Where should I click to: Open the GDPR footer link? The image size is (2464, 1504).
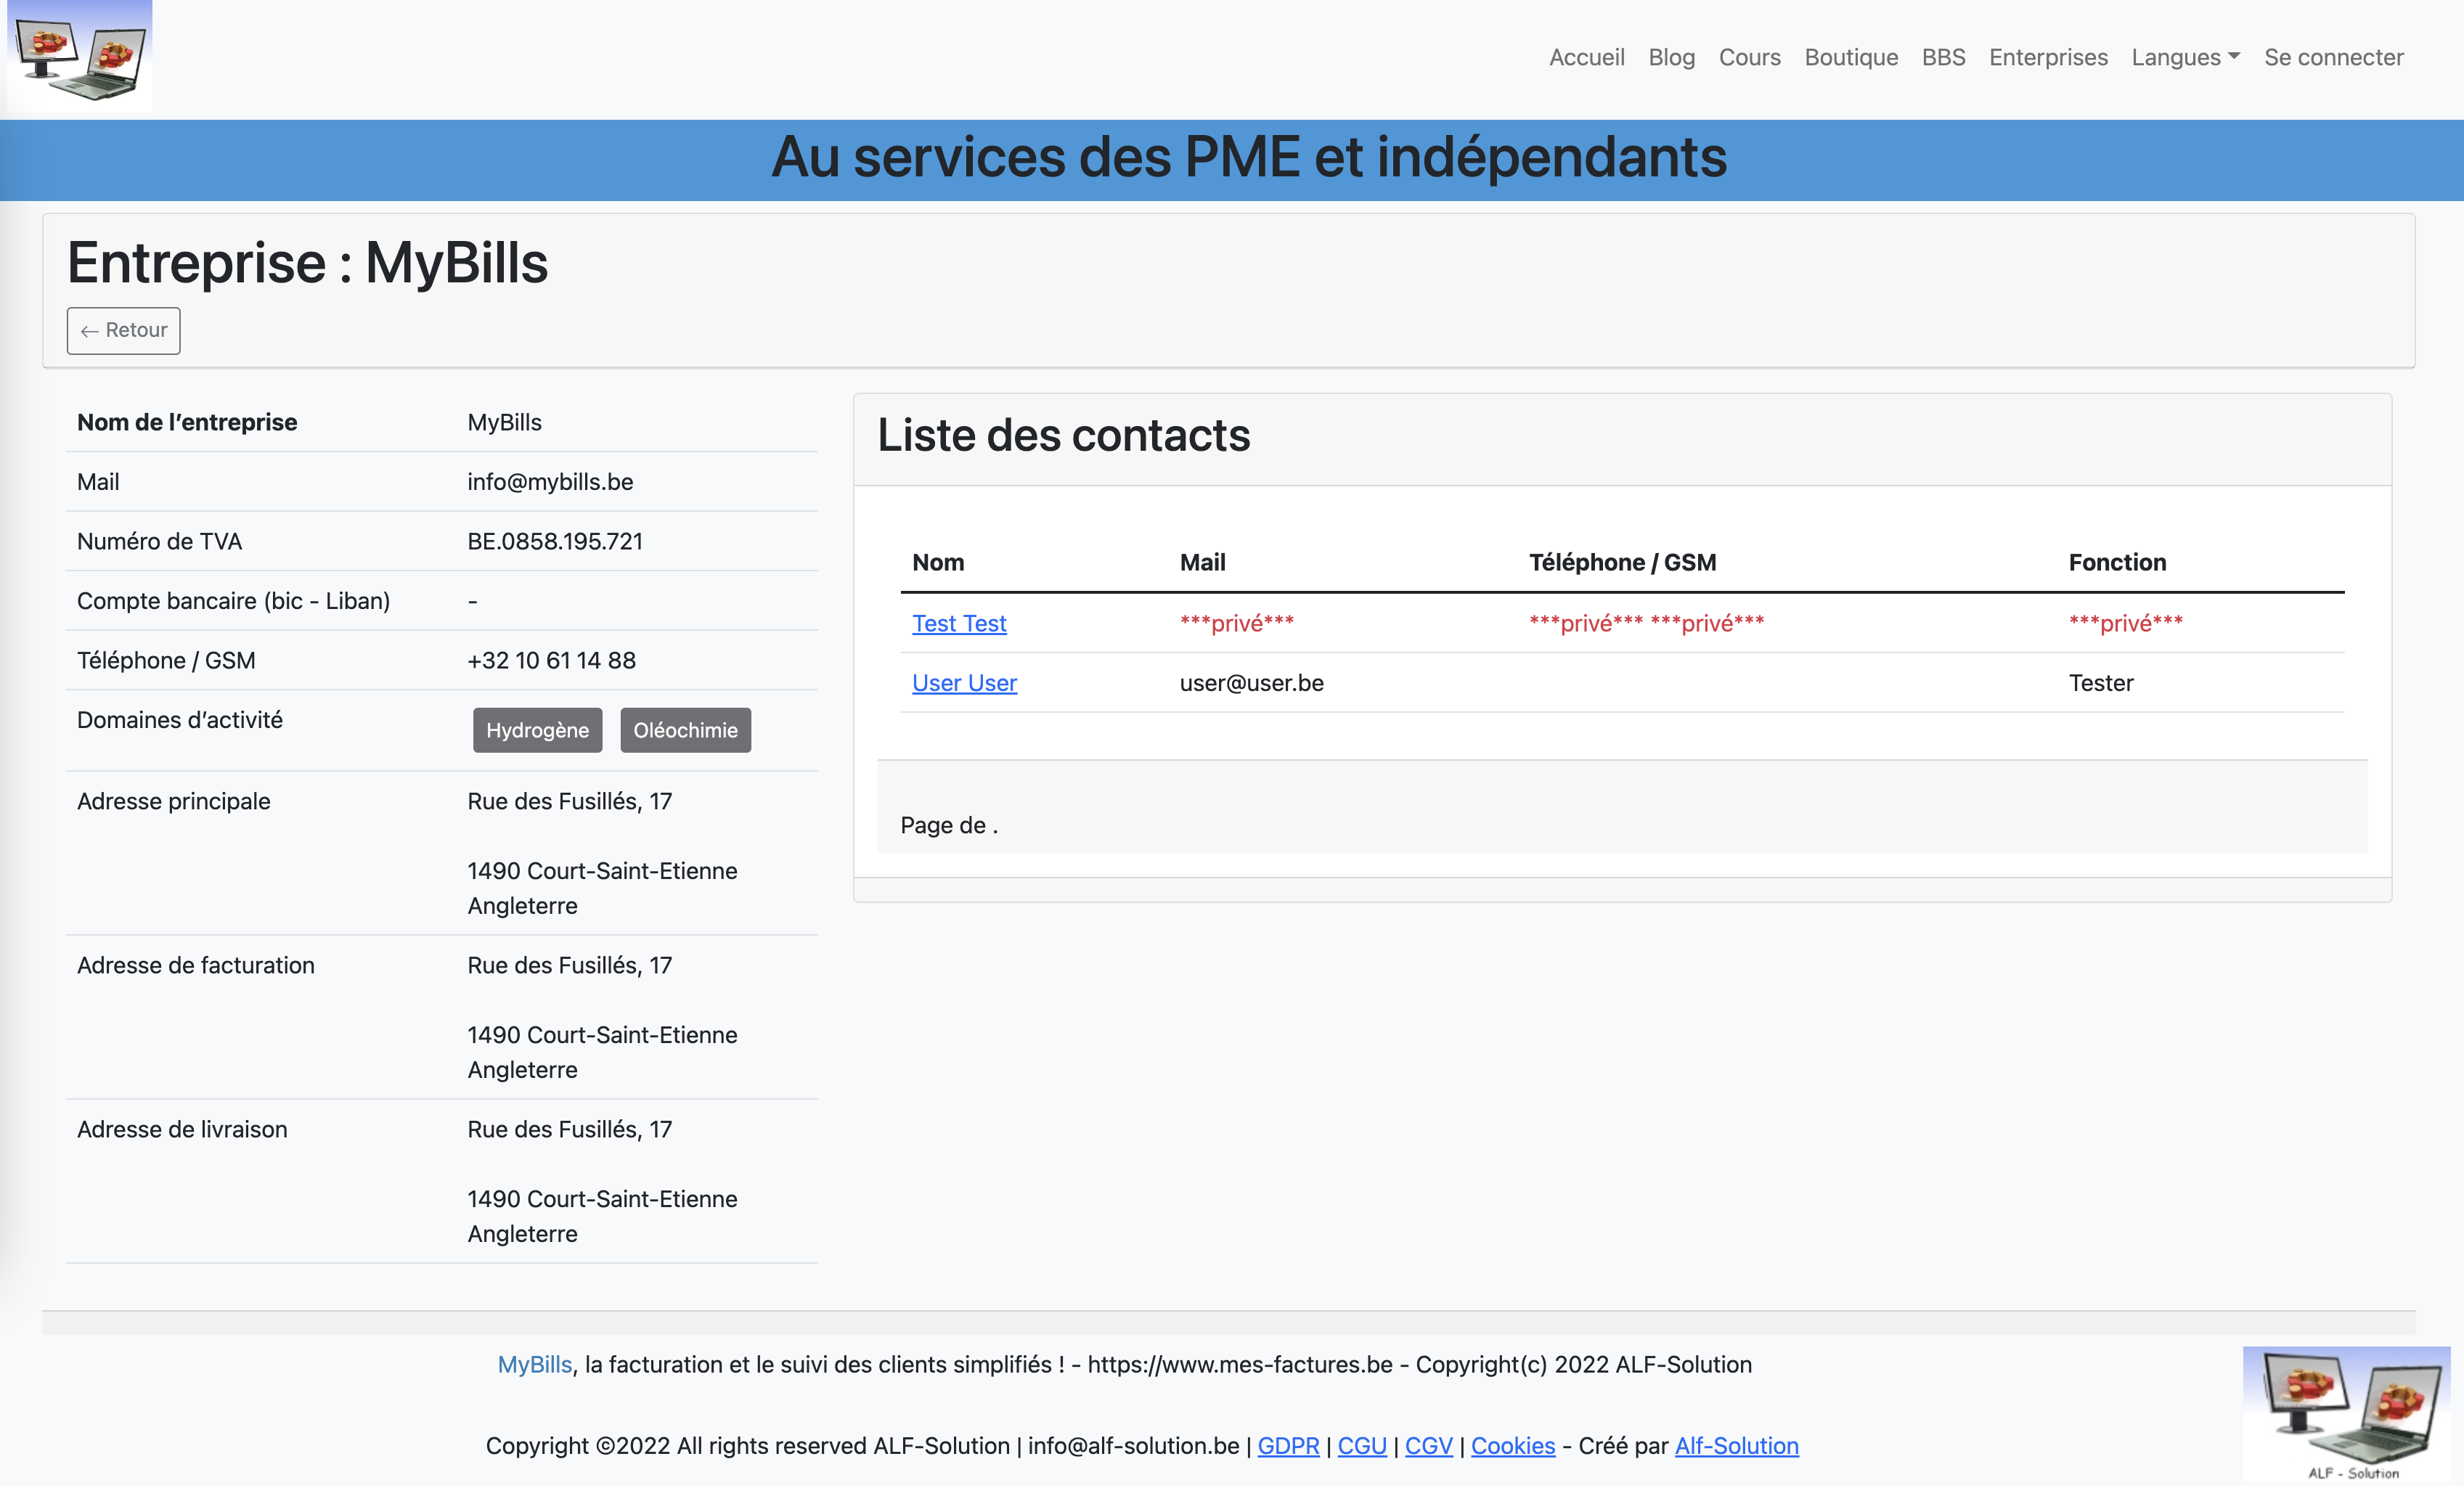(1288, 1445)
